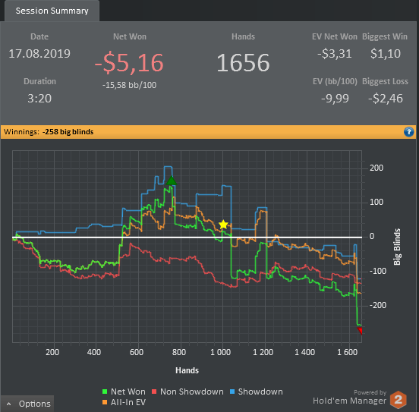Toggle the red Non Showdown legend swatch
The height and width of the screenshot is (412, 419).
pyautogui.click(x=154, y=392)
